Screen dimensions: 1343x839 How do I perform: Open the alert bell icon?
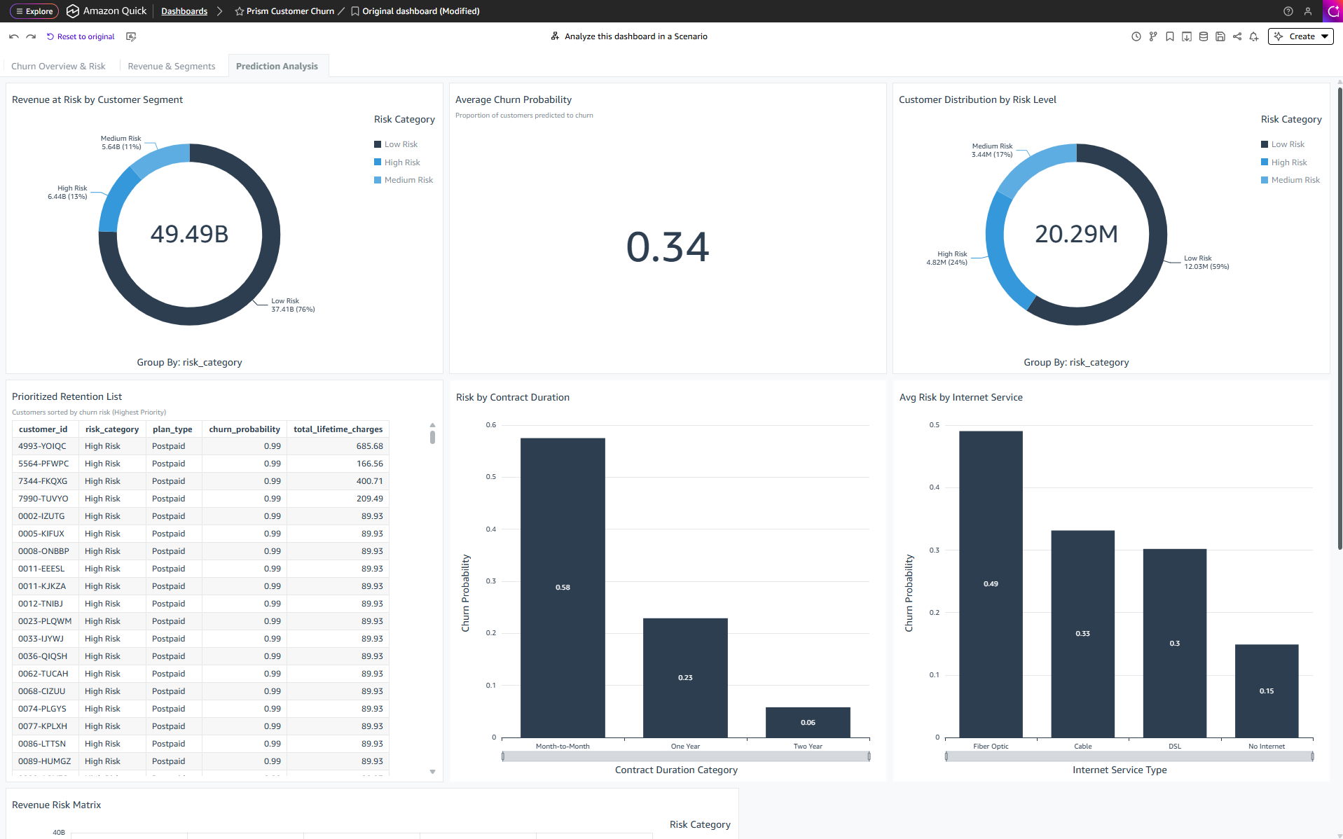coord(1253,36)
